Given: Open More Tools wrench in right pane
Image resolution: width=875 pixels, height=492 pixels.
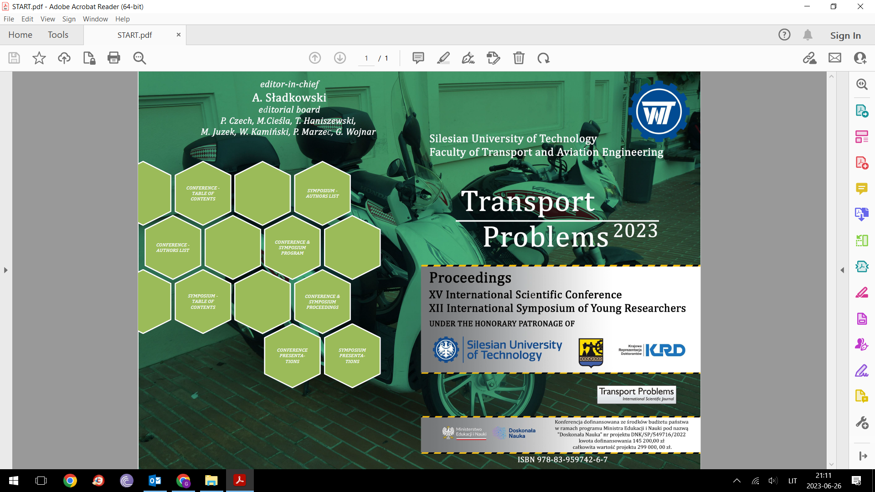Looking at the screenshot, I should [x=862, y=423].
